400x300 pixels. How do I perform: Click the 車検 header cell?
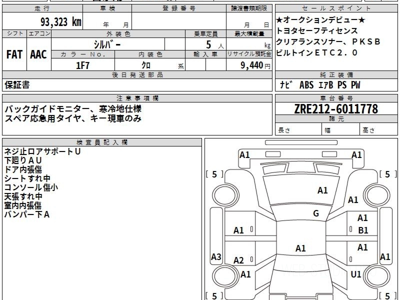(107, 9)
